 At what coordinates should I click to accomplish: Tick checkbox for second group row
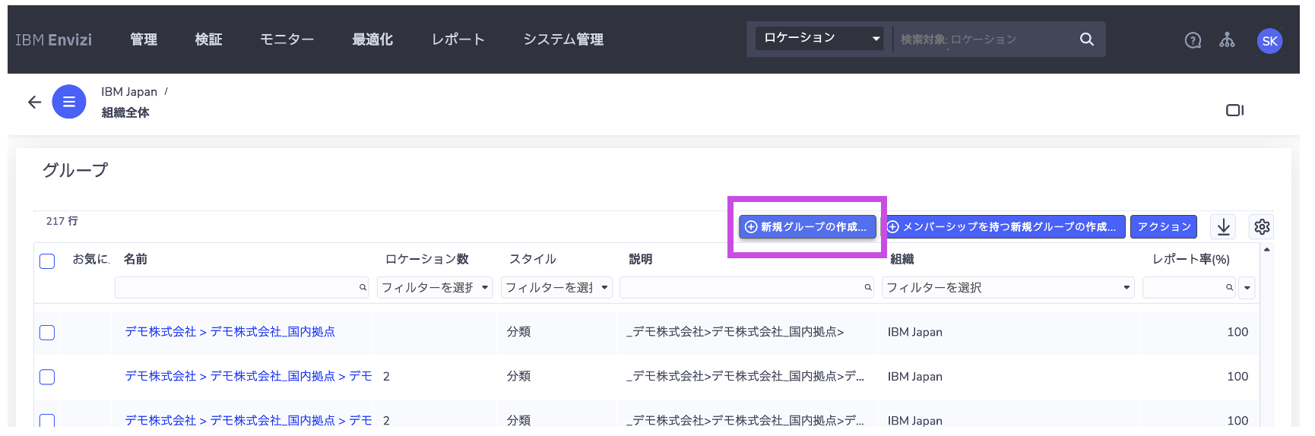pyautogui.click(x=47, y=377)
